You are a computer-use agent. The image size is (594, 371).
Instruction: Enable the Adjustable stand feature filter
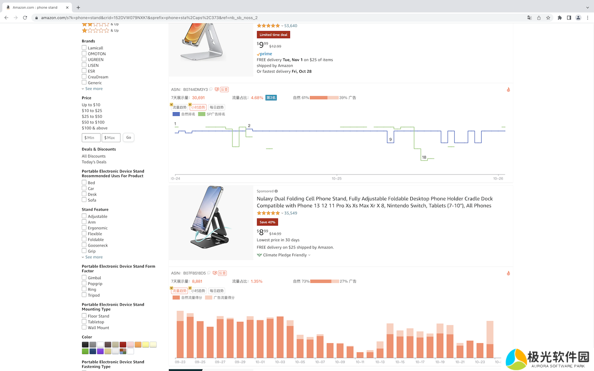pyautogui.click(x=84, y=216)
